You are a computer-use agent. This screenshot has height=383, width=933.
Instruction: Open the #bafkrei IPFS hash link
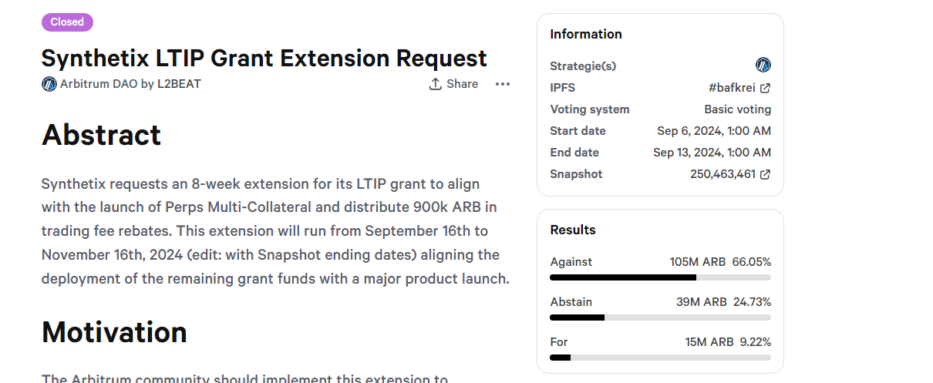pos(727,88)
